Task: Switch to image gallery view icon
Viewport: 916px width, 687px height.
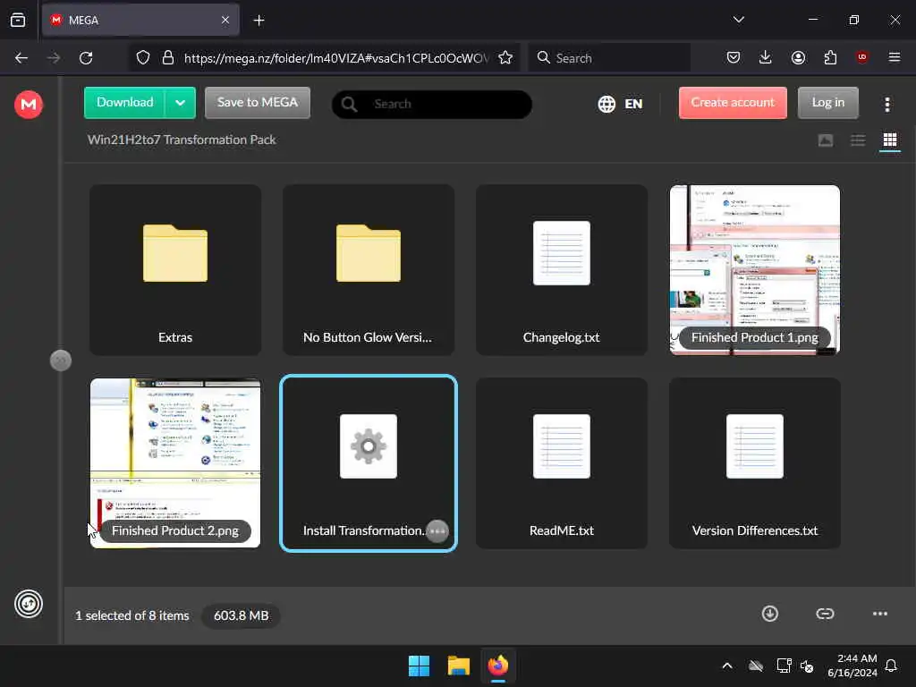Action: pyautogui.click(x=825, y=140)
